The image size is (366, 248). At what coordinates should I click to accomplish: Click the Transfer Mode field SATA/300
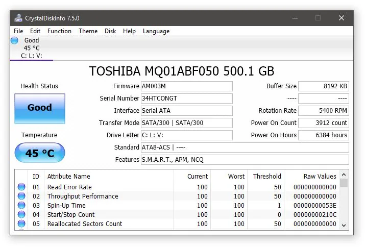click(187, 123)
